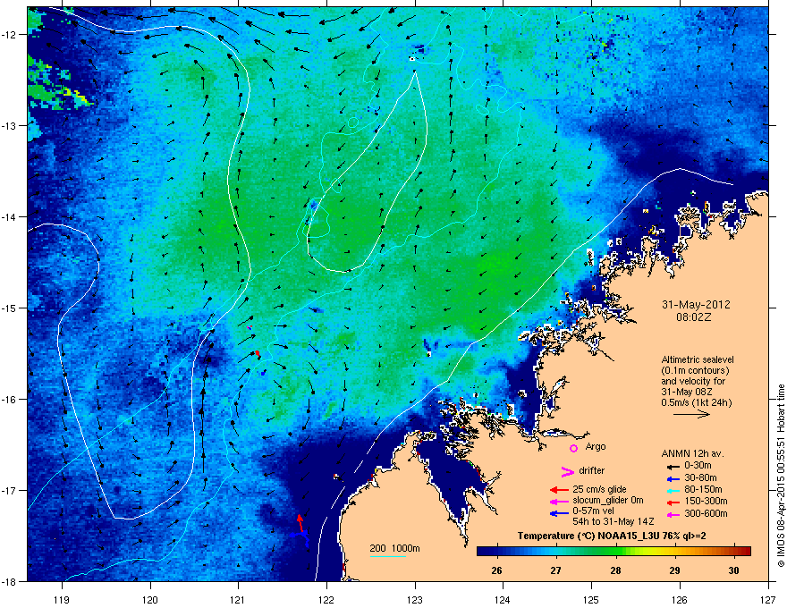Click longitude axis label 125
Viewport: 787px width, 608px height.
pos(591,599)
